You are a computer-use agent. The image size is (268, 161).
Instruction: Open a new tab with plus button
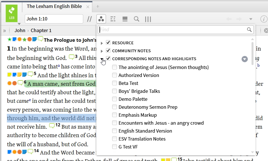(x=98, y=6)
